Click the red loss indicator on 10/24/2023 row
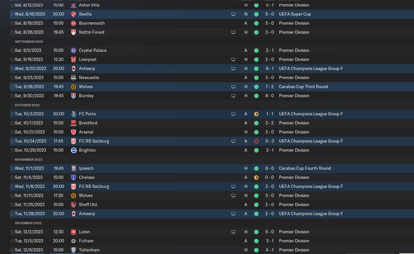The width and height of the screenshot is (414, 254). tap(256, 141)
